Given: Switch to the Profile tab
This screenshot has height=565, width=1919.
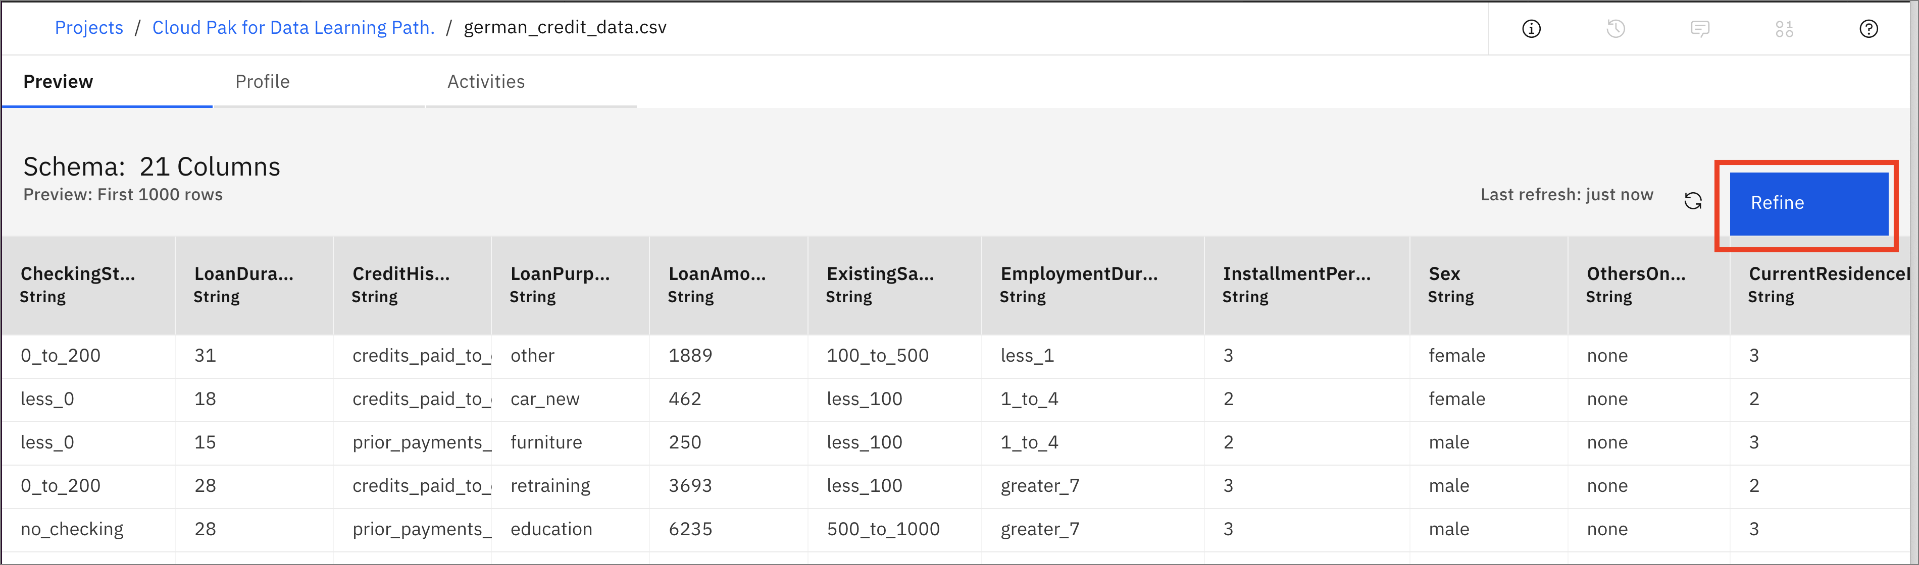Looking at the screenshot, I should coord(262,82).
